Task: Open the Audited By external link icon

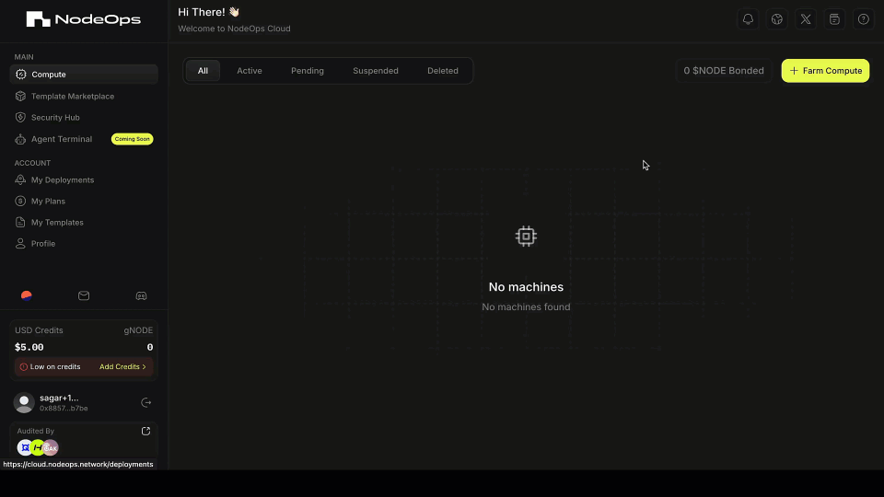Action: point(146,431)
